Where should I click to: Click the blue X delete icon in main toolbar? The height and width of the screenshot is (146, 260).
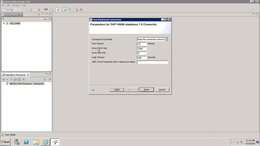(39, 10)
